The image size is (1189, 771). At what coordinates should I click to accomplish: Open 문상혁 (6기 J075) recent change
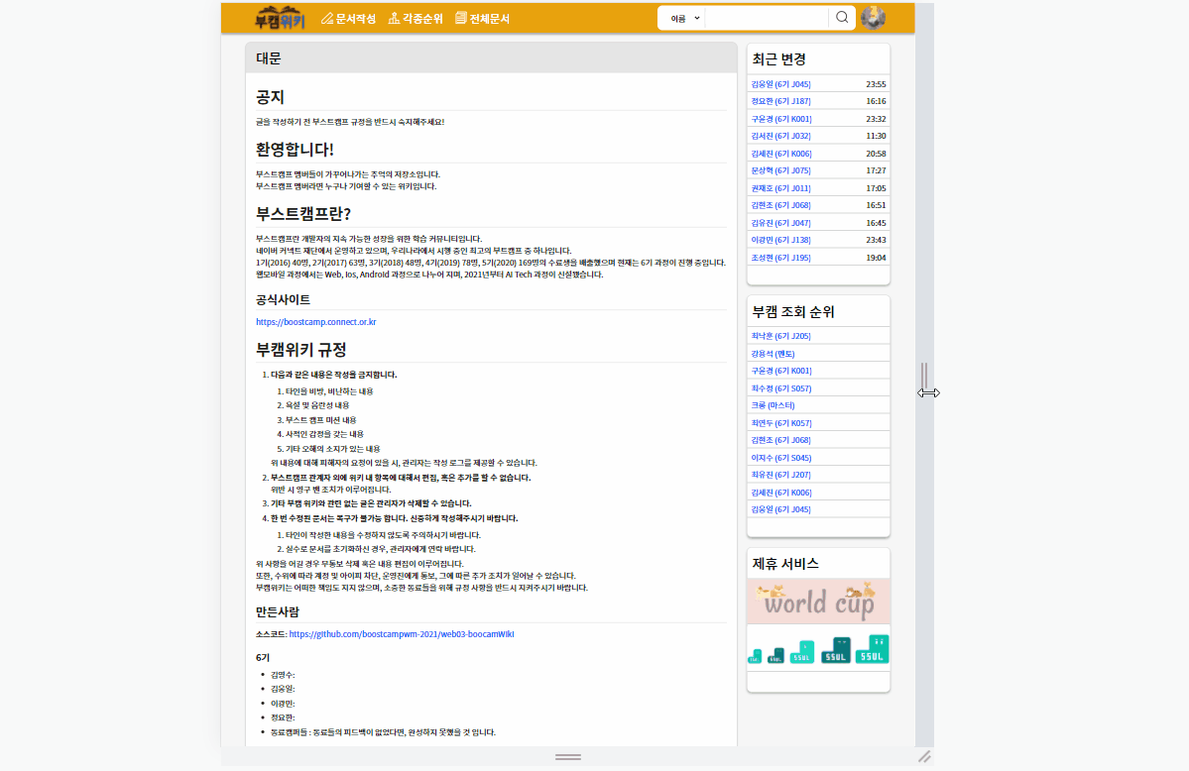coord(780,170)
